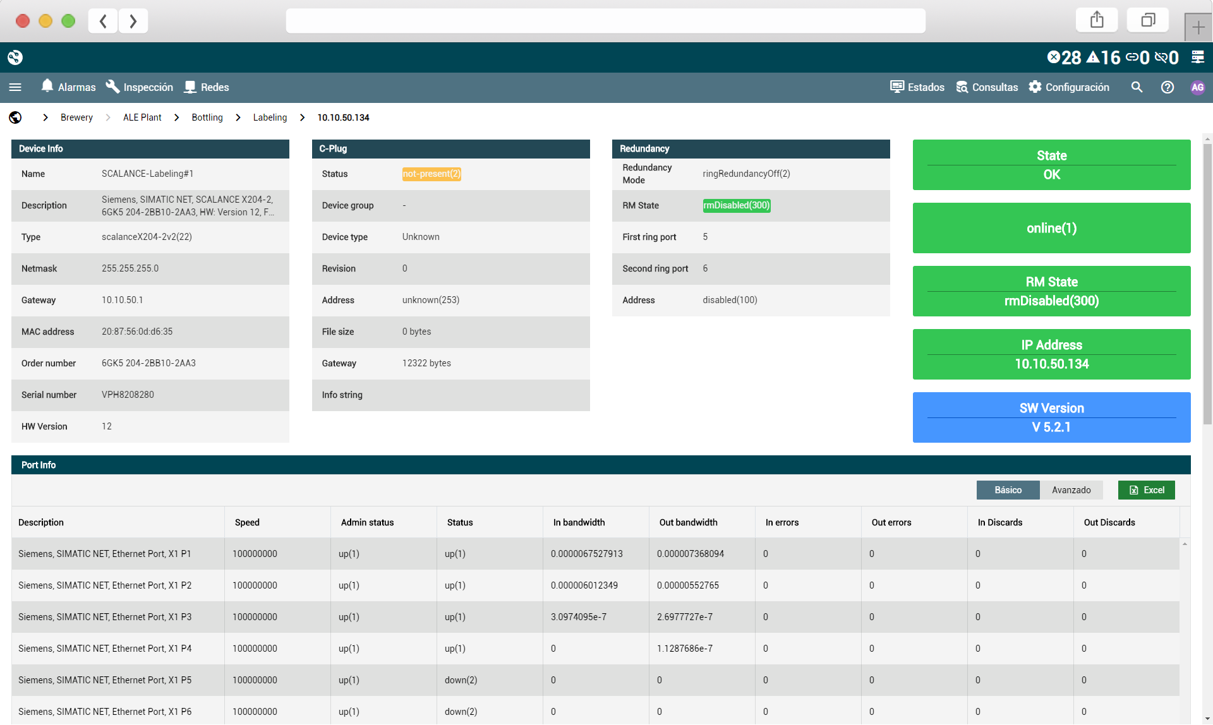The height and width of the screenshot is (725, 1213).
Task: Click SCALANCE-Labeling#1 device name value
Action: (x=147, y=174)
